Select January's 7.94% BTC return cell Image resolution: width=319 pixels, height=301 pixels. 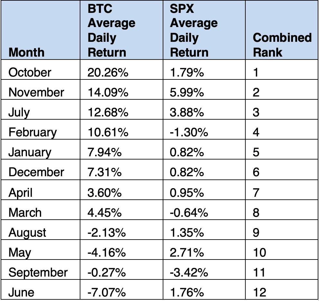pyautogui.click(x=105, y=152)
